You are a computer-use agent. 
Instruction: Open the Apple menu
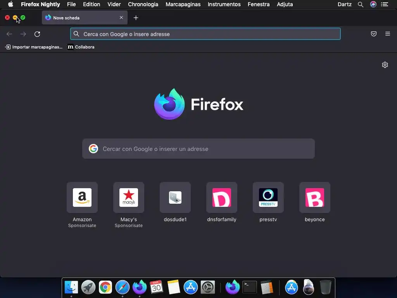[10, 4]
